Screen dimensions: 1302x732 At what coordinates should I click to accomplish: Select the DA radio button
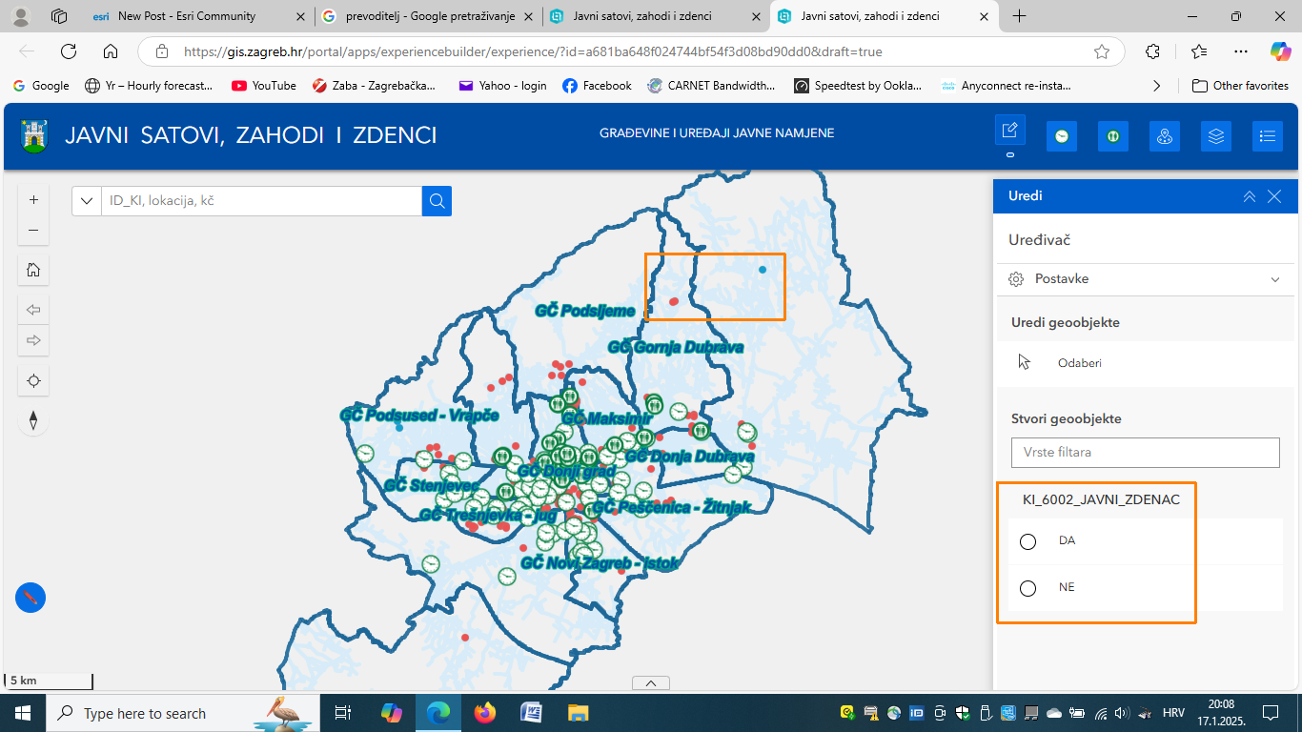(x=1027, y=540)
